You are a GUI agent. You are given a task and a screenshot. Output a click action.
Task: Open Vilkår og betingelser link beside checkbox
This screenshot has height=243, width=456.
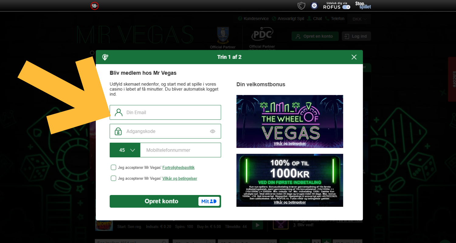(180, 178)
